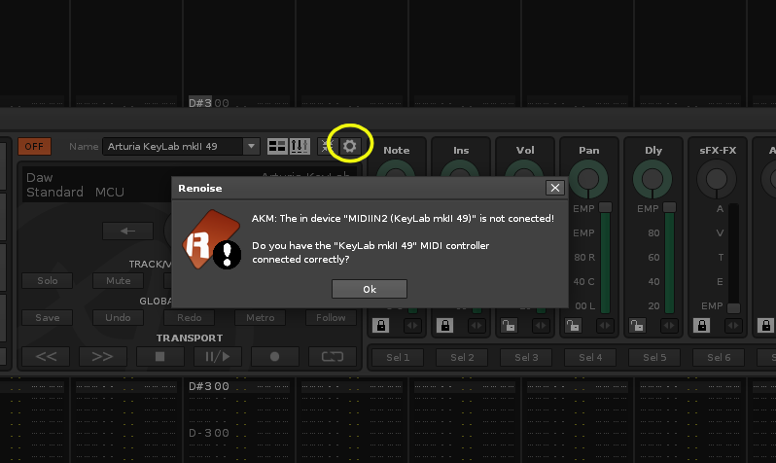Select the Sel 6 button

pos(719,357)
